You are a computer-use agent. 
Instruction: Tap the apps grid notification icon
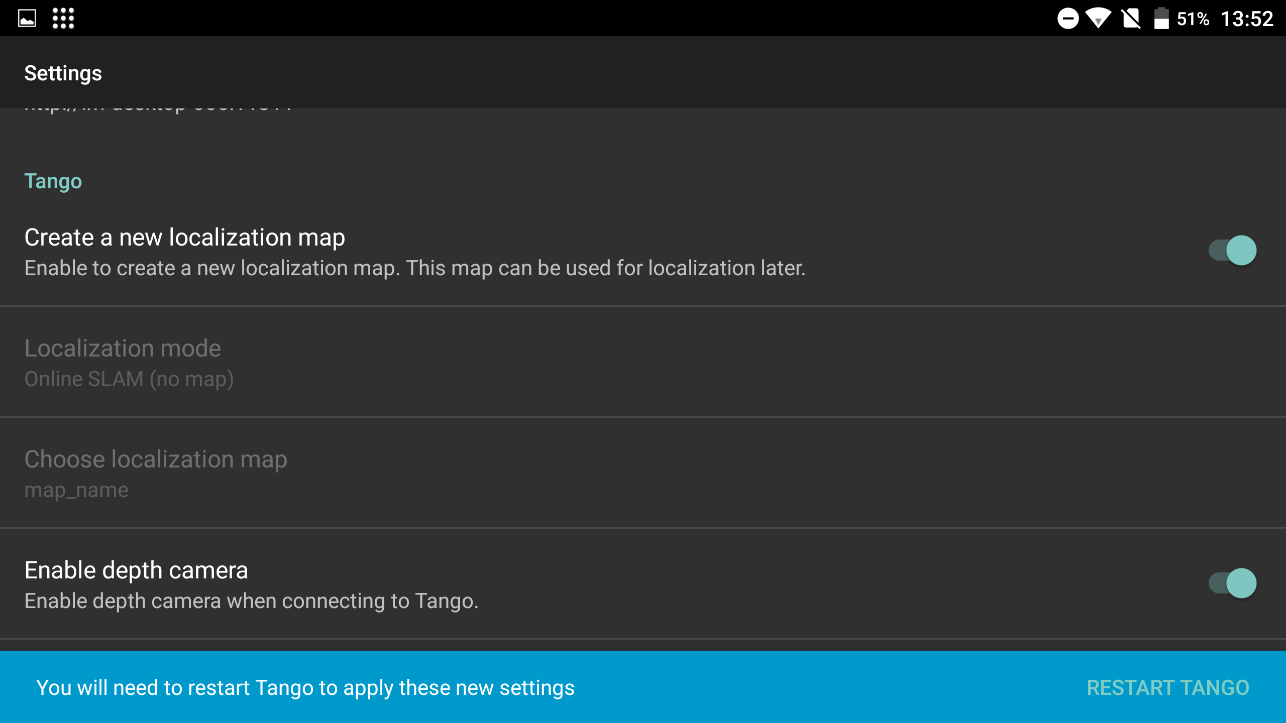63,19
